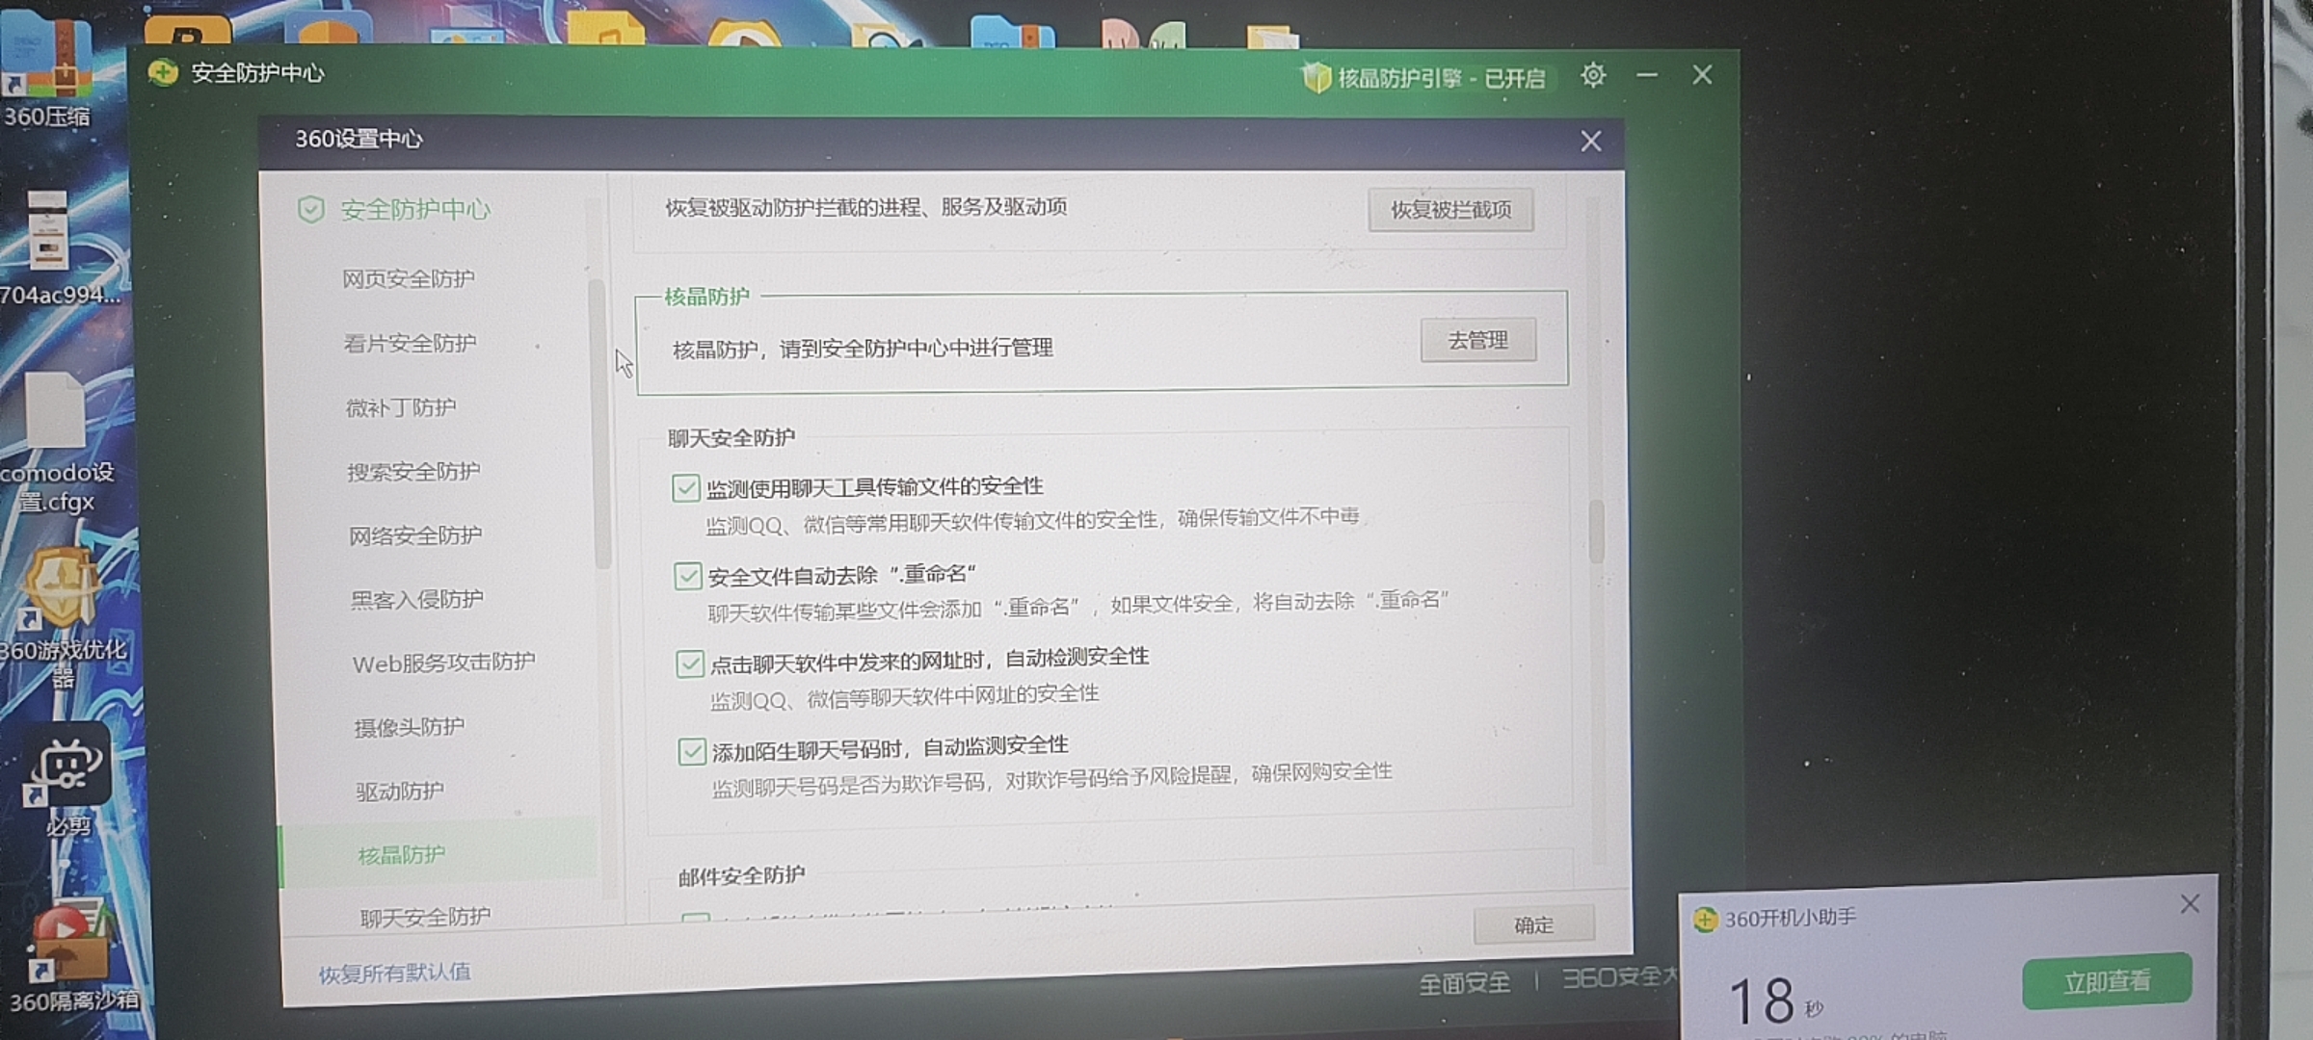2313x1040 pixels.
Task: Click 立即查看 in 360开机小助手
Action: tap(2107, 981)
